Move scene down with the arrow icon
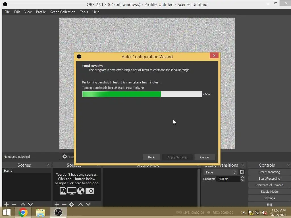The width and height of the screenshot is (291, 218). tap(30, 204)
